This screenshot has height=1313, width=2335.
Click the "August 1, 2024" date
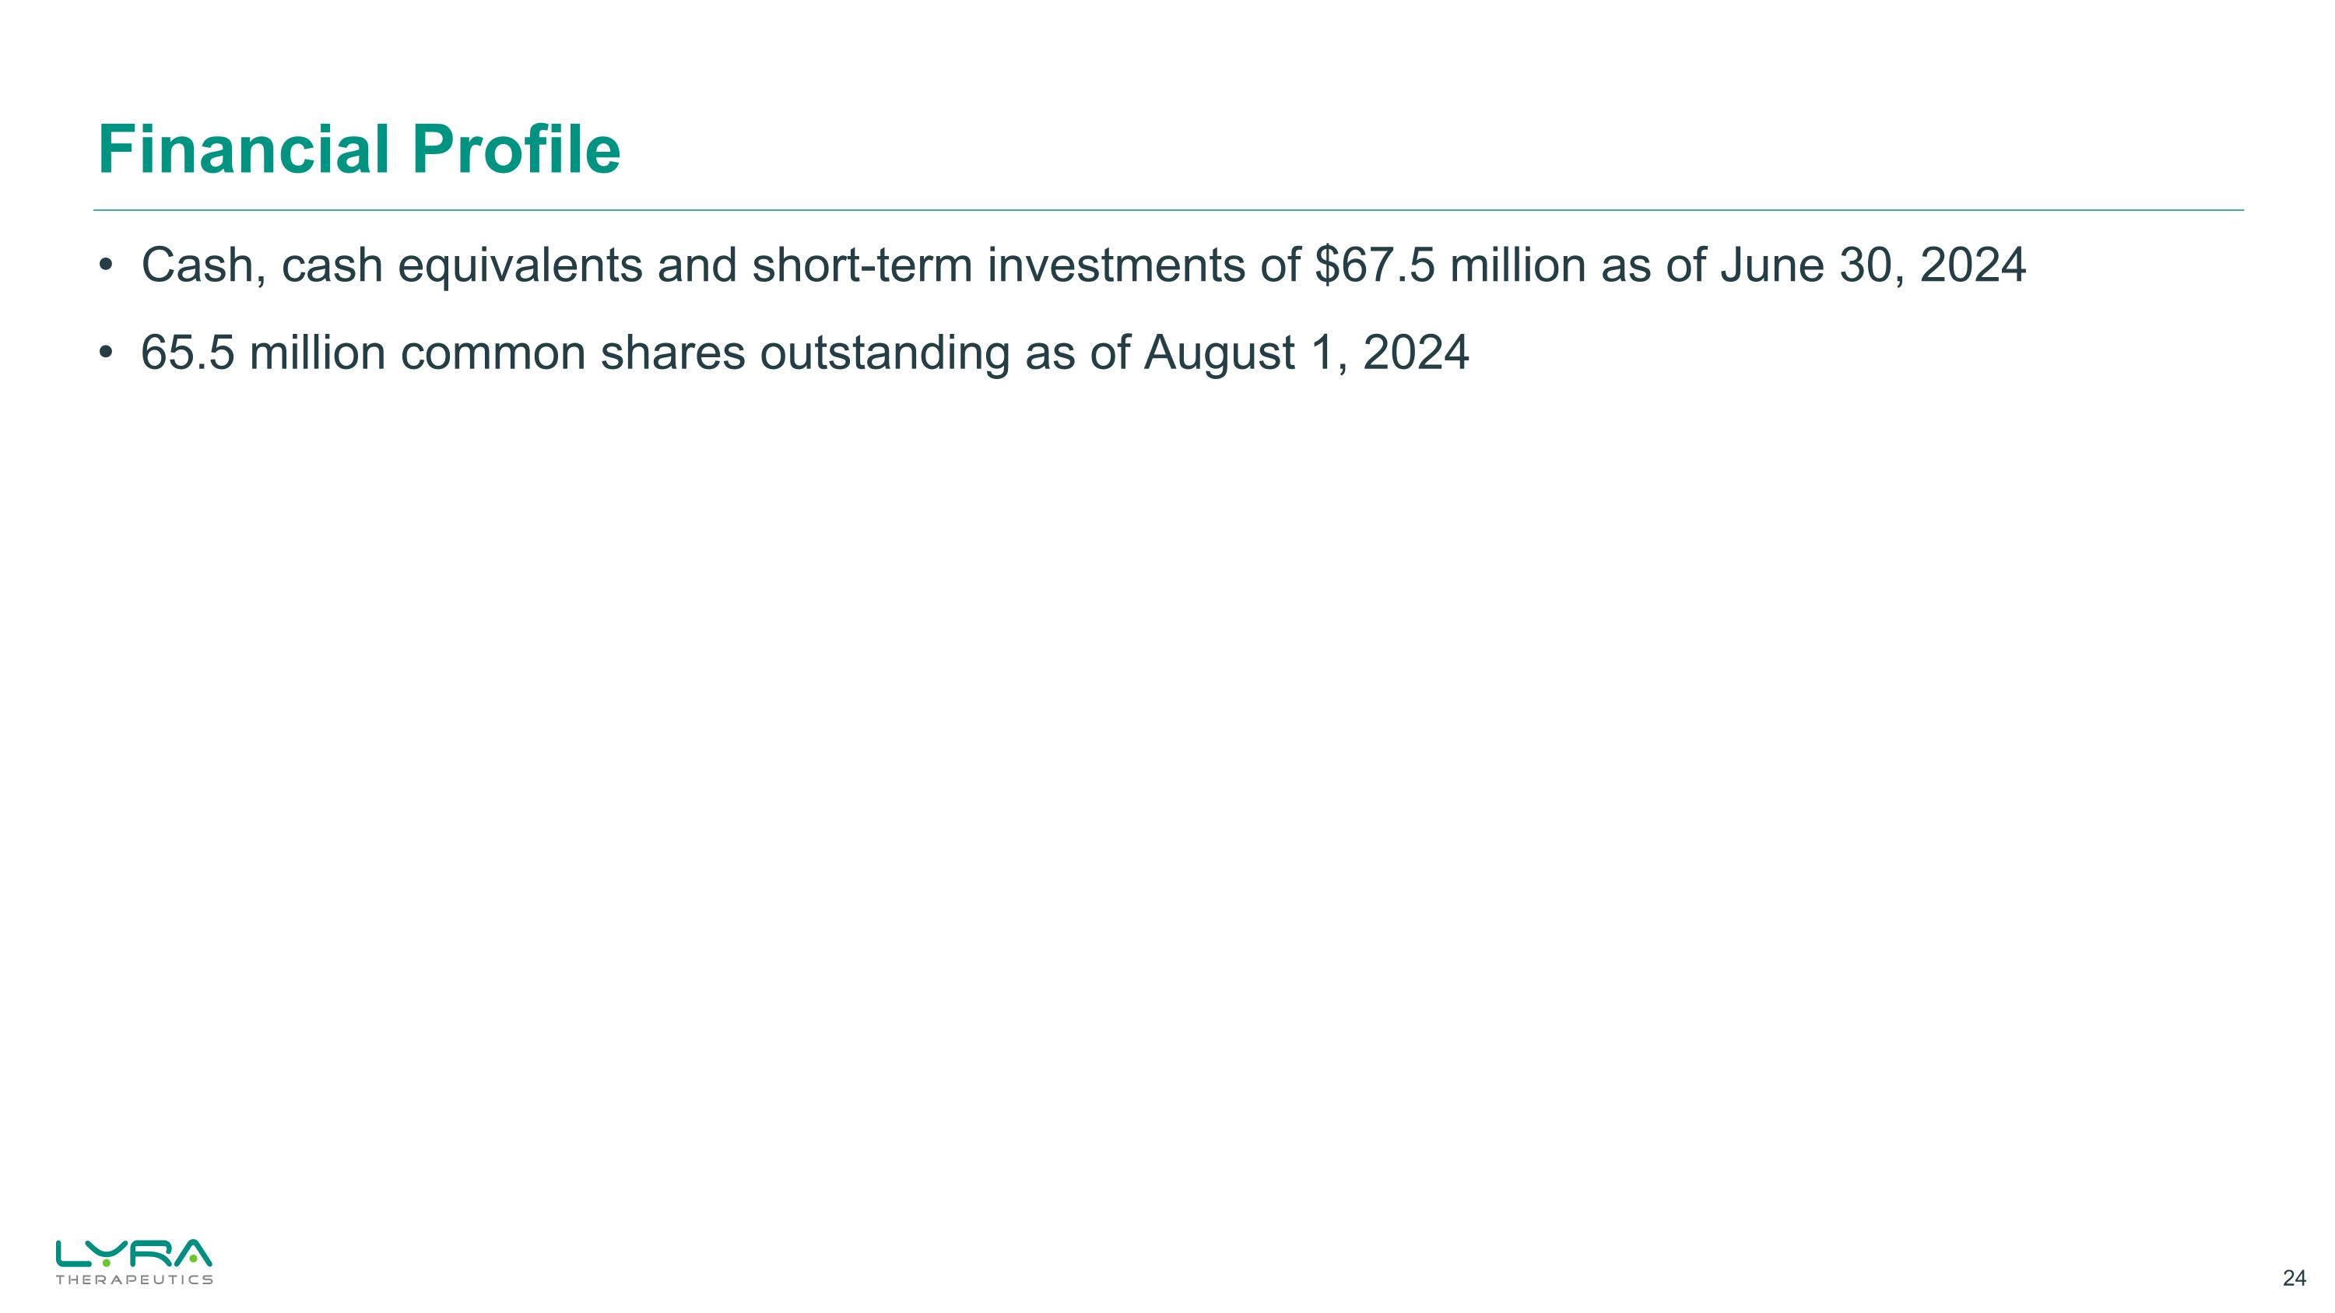(x=1305, y=353)
